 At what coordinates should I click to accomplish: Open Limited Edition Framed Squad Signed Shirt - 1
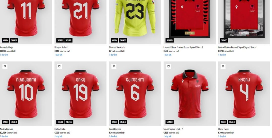pyautogui.click(x=238, y=47)
